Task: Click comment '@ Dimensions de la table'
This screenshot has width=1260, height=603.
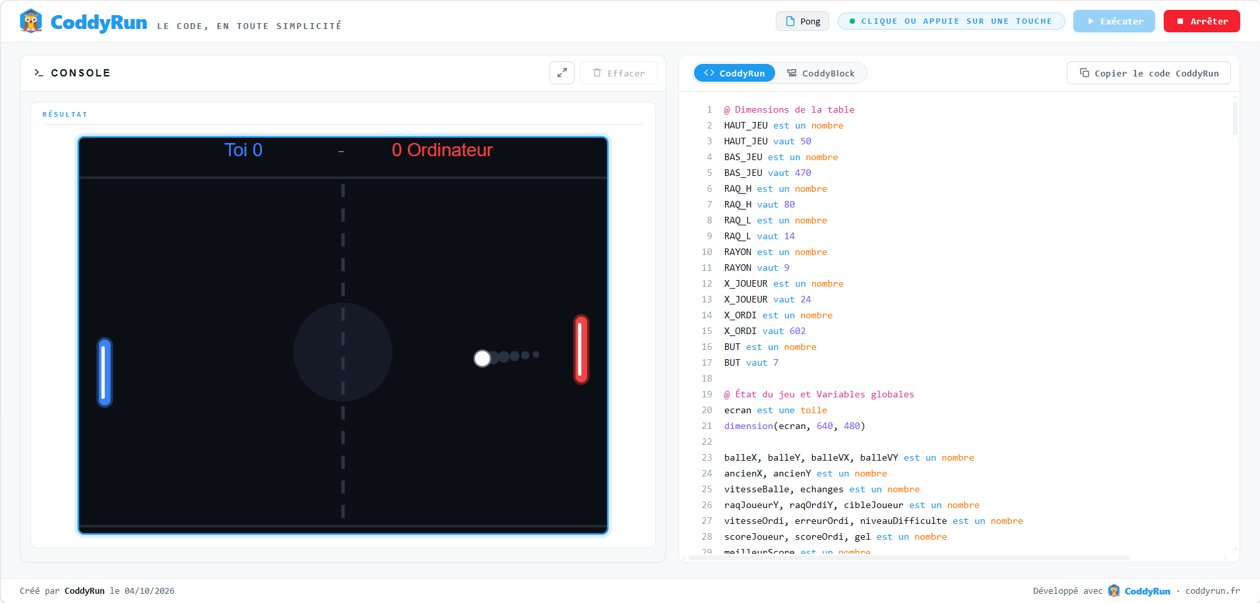Action: pyautogui.click(x=789, y=109)
